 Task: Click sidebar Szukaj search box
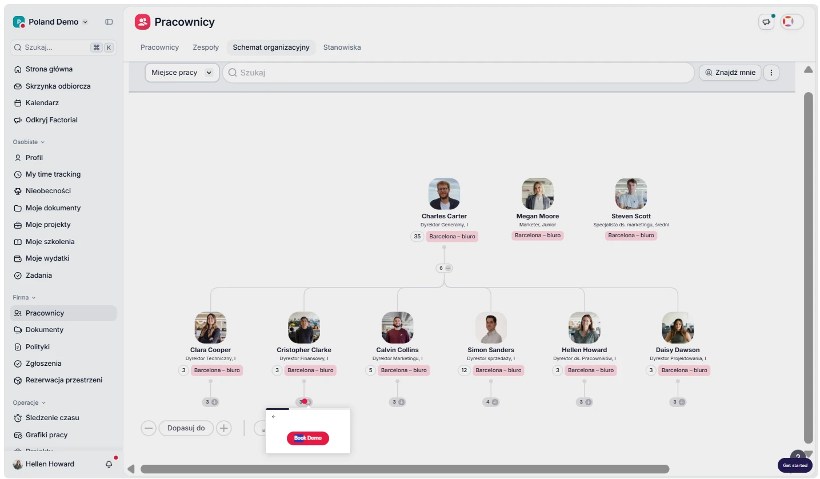63,47
